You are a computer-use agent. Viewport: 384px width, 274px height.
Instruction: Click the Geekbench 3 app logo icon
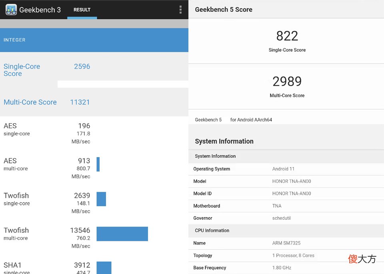click(x=11, y=10)
